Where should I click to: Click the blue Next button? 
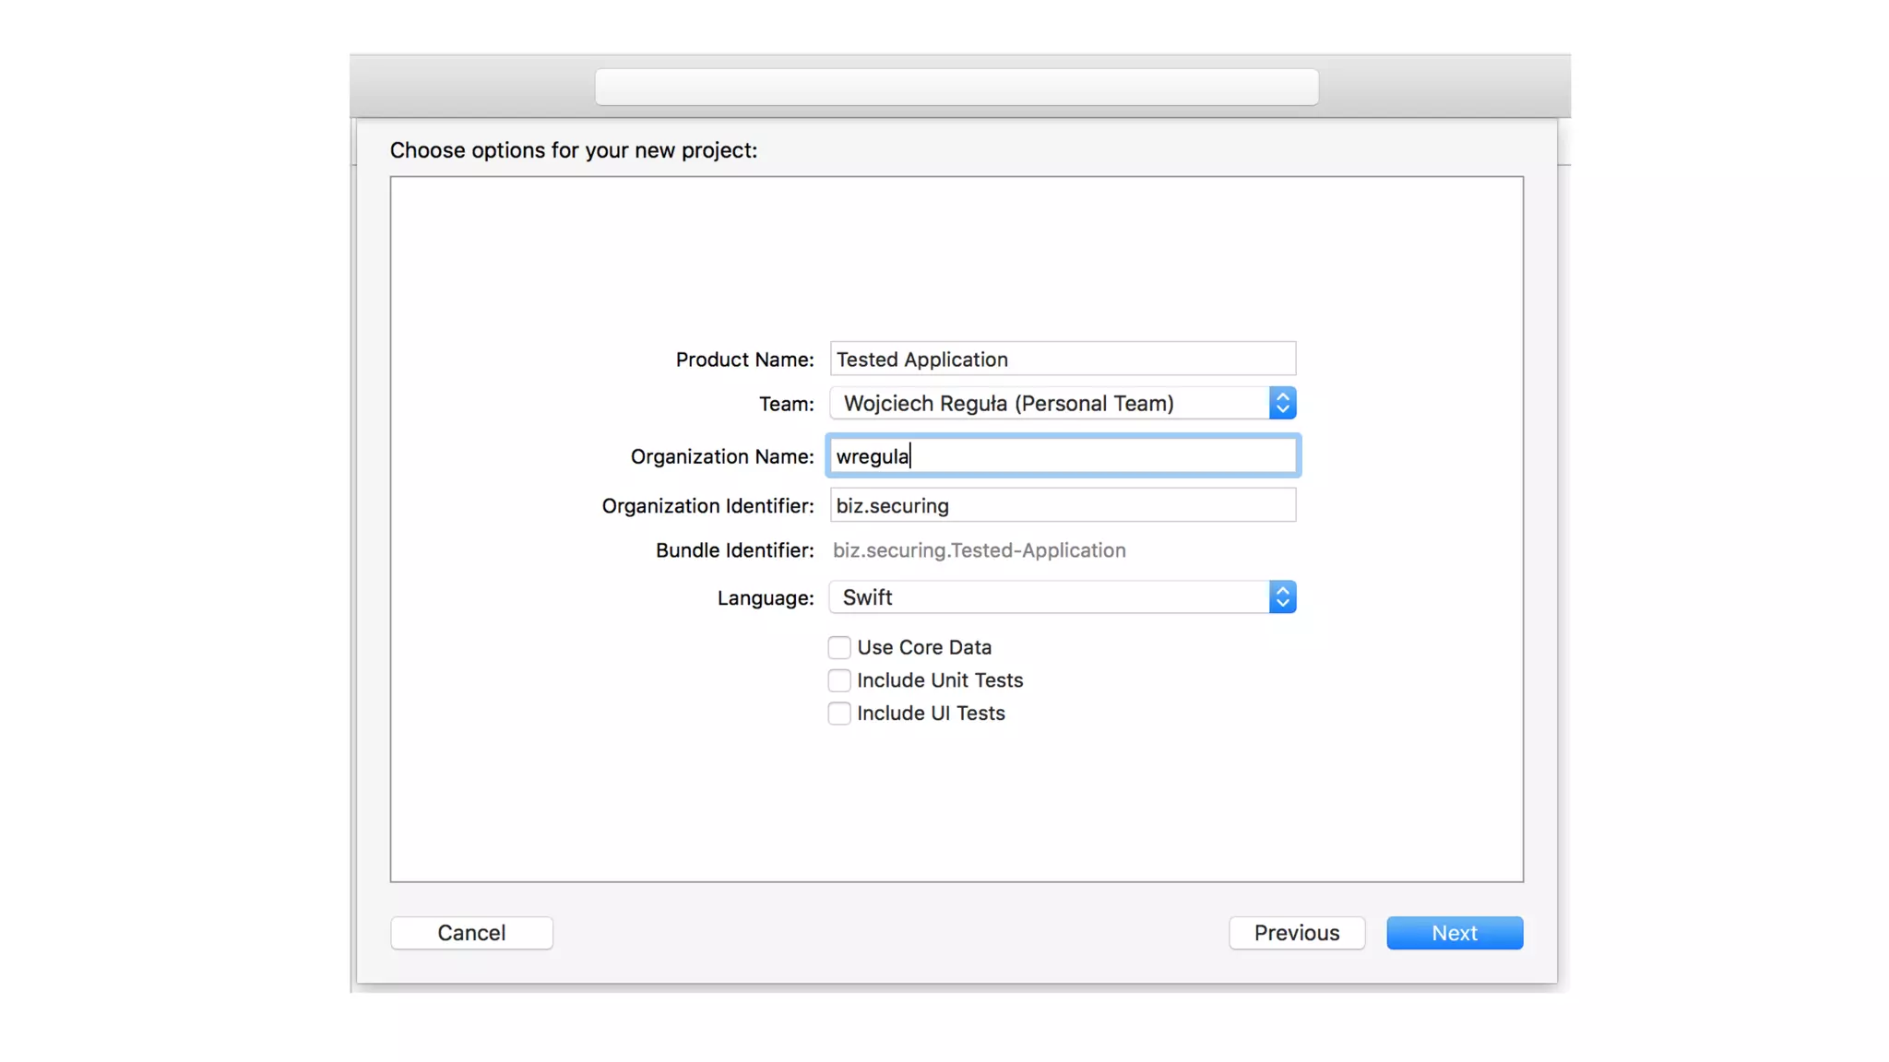tap(1455, 933)
